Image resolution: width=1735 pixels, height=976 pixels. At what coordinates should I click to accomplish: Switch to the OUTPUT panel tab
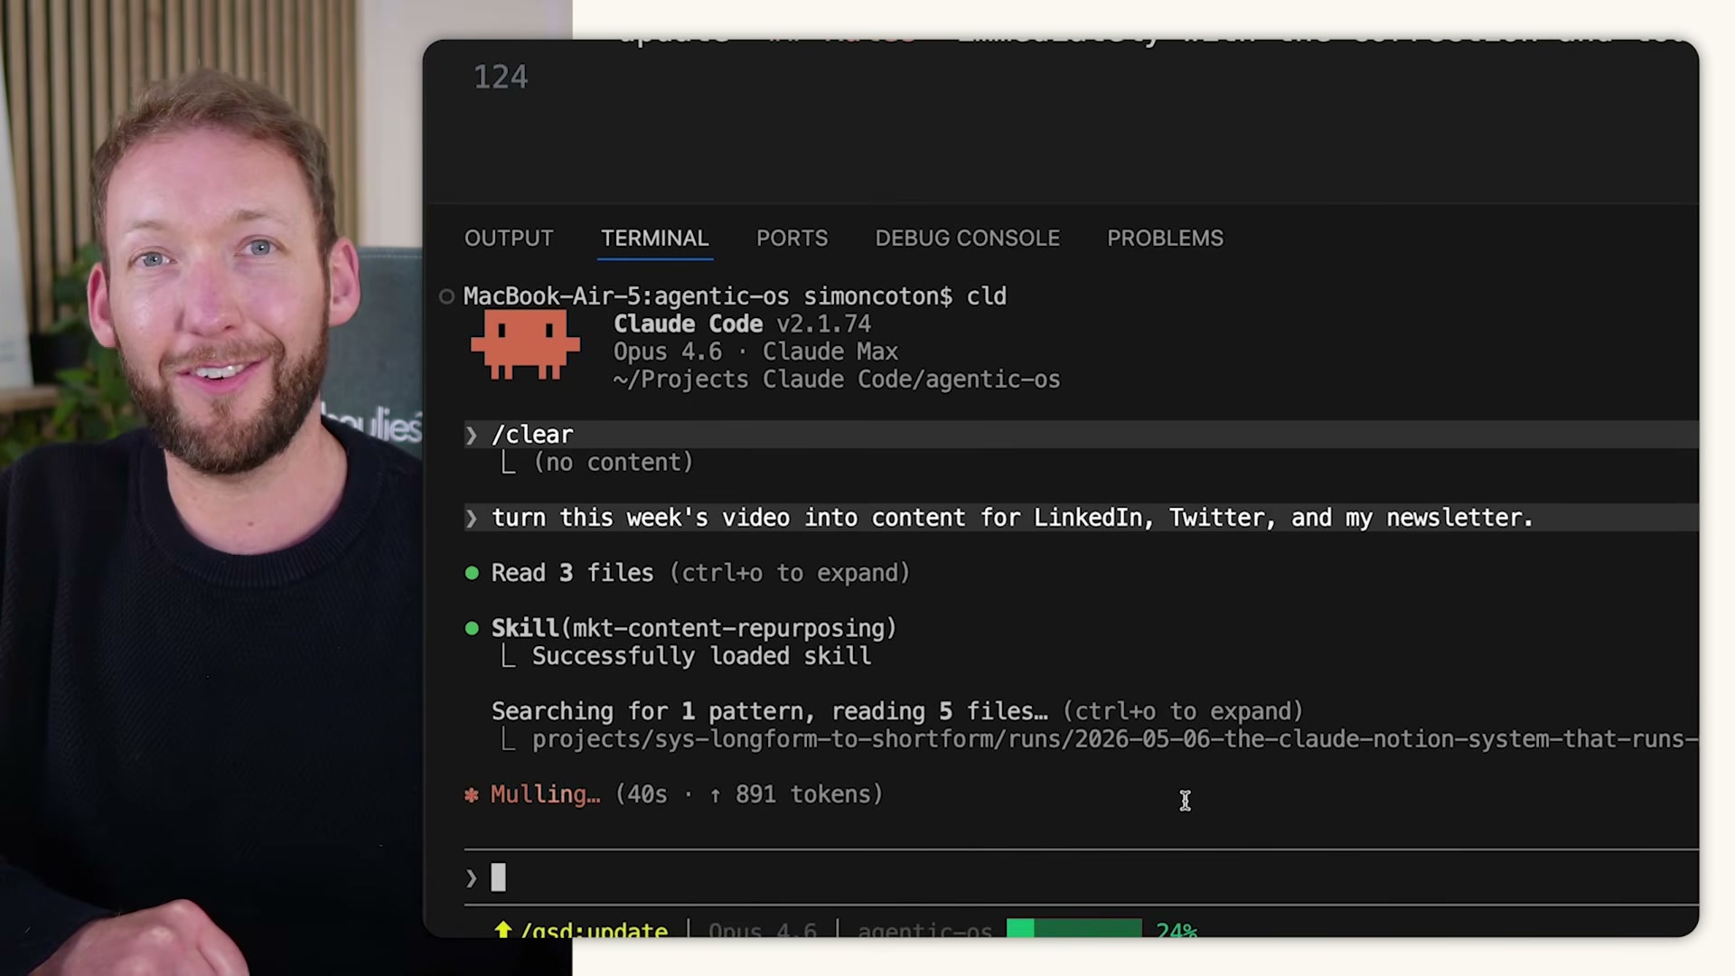509,238
